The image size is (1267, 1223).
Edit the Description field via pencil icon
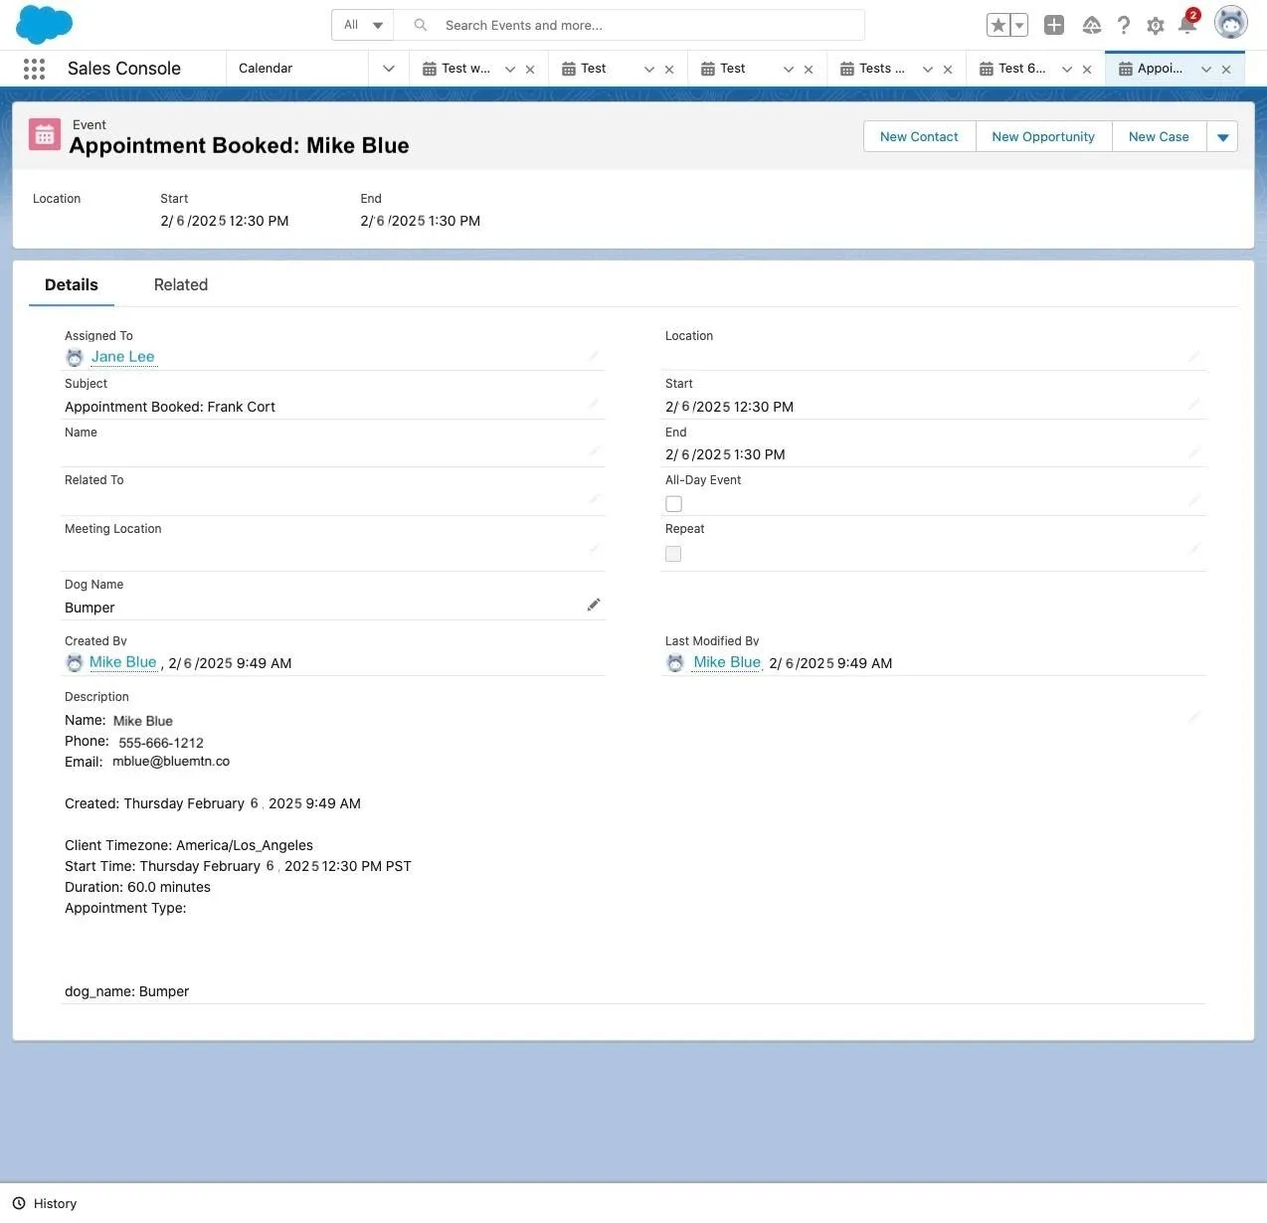tap(1193, 717)
